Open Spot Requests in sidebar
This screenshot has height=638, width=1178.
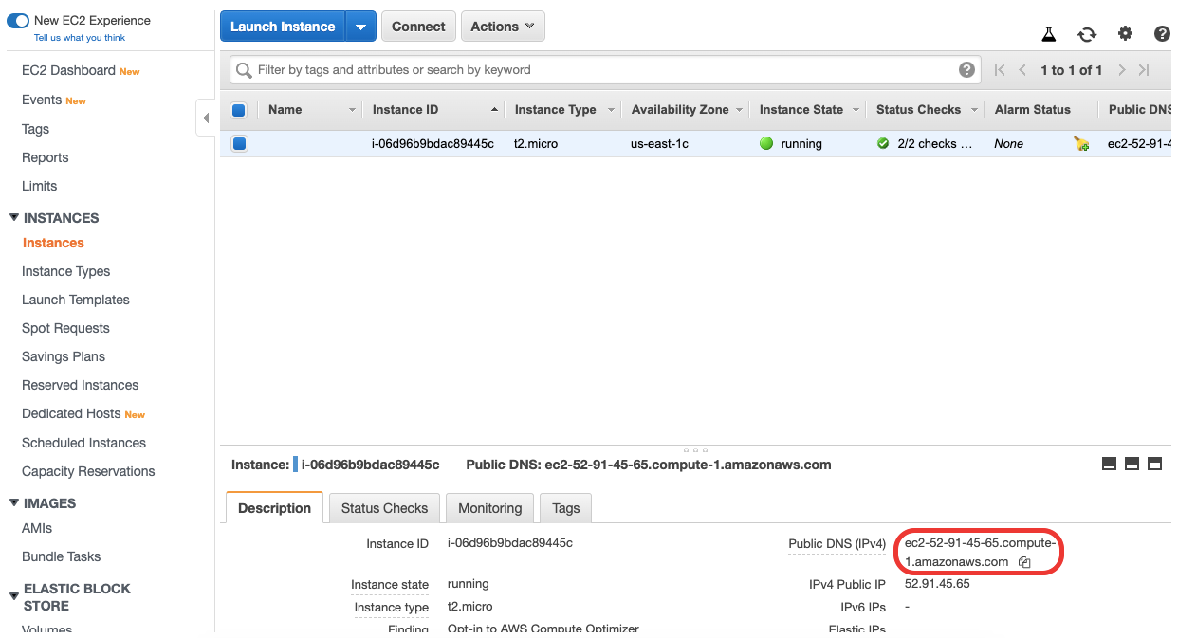65,328
